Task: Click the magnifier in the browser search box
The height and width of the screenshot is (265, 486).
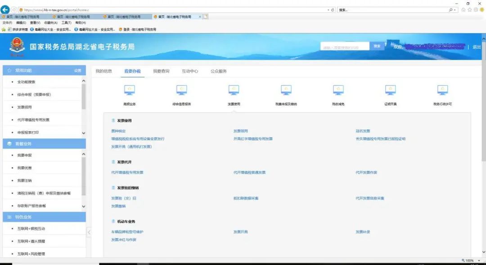Action: coord(450,10)
